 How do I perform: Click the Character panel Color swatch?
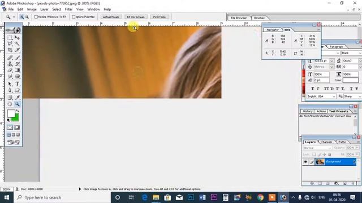351,80
